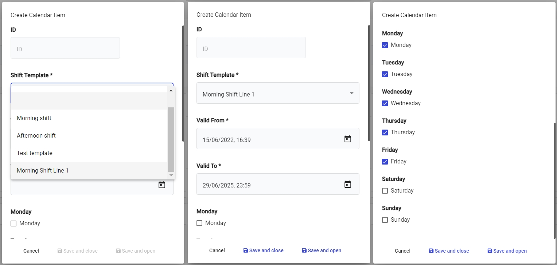This screenshot has width=557, height=265.
Task: Click the template dropdown list scrollbar thumb
Action: pos(171,139)
